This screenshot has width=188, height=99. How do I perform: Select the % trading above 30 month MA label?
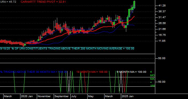coord(34,72)
